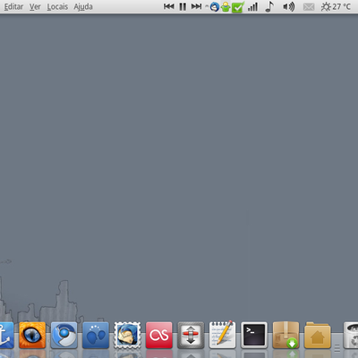
Task: Click the music note tray icon
Action: (269, 6)
